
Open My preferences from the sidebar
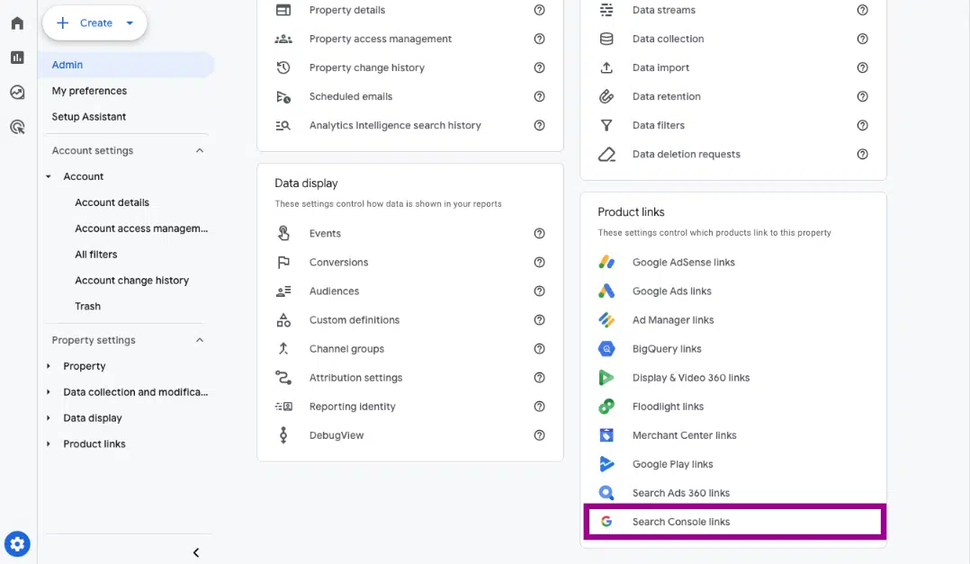(88, 90)
